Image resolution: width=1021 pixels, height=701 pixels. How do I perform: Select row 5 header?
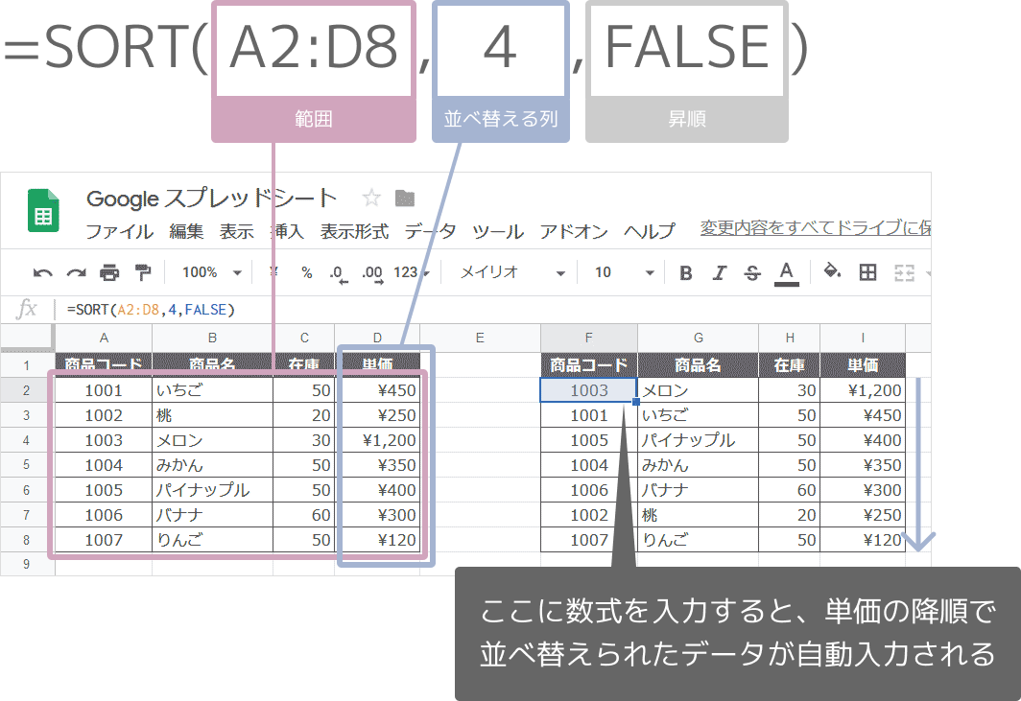click(27, 465)
